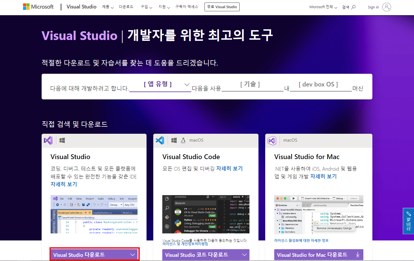
Task: Click the purple Visual Studio logo icon
Action: tap(48, 140)
